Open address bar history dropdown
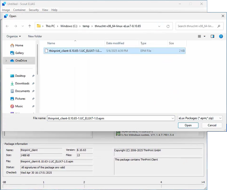Image resolution: width=227 pixels, height=190 pixels. point(159,26)
